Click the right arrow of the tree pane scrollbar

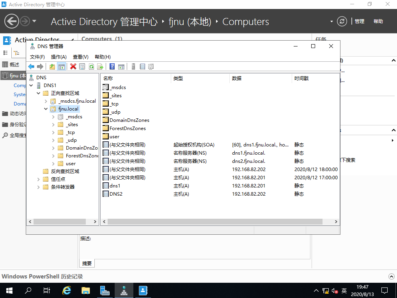point(95,222)
